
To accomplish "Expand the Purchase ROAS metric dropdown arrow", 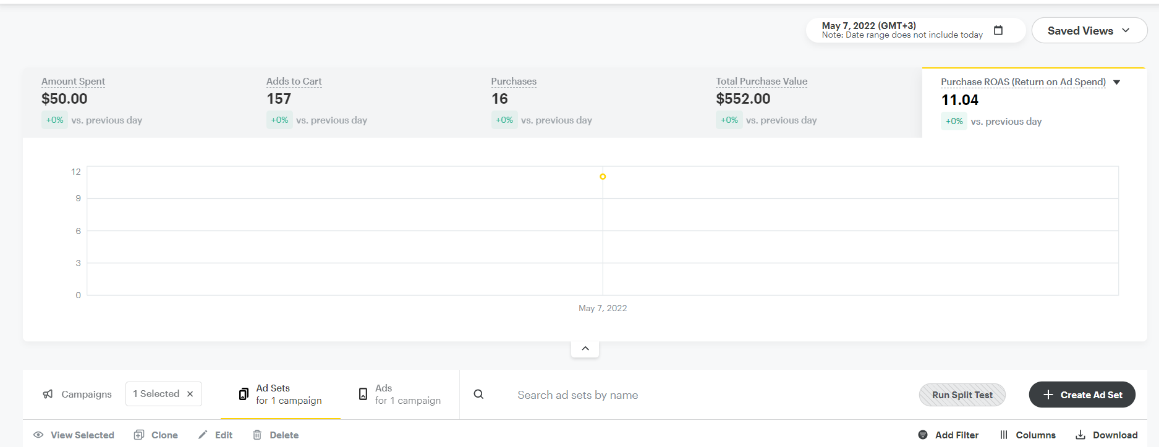I will tap(1116, 82).
